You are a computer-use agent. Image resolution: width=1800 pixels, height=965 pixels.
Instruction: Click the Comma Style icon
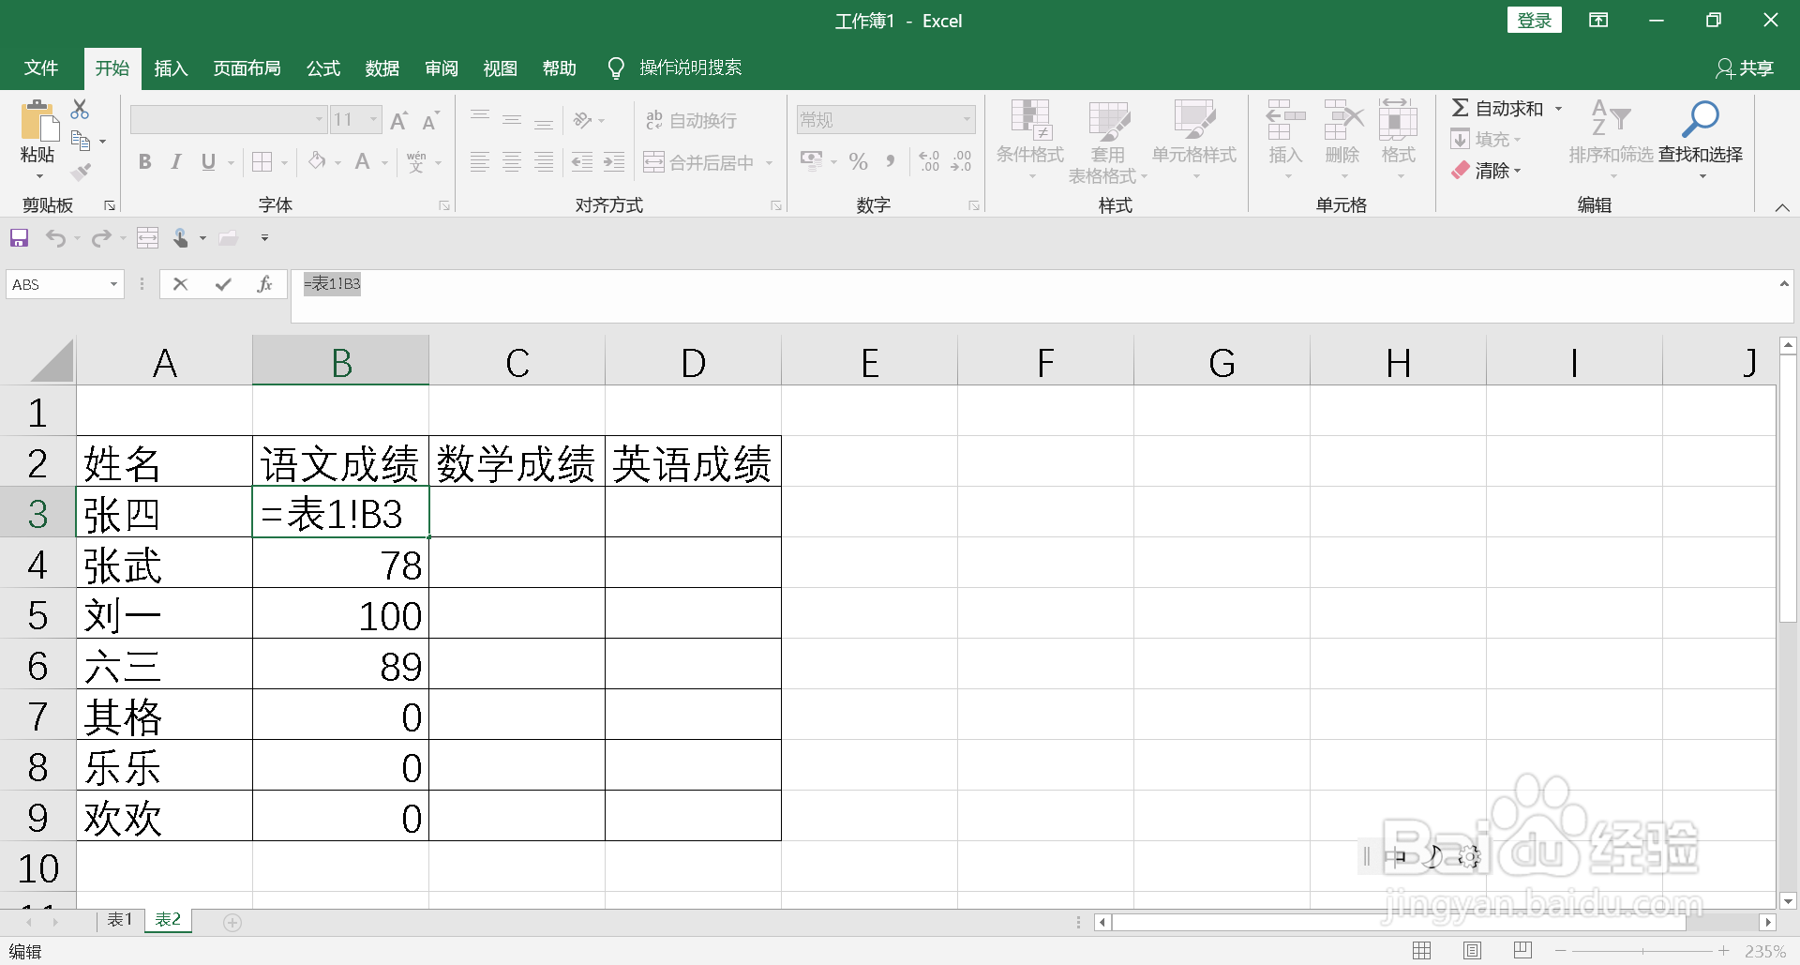[x=891, y=160]
